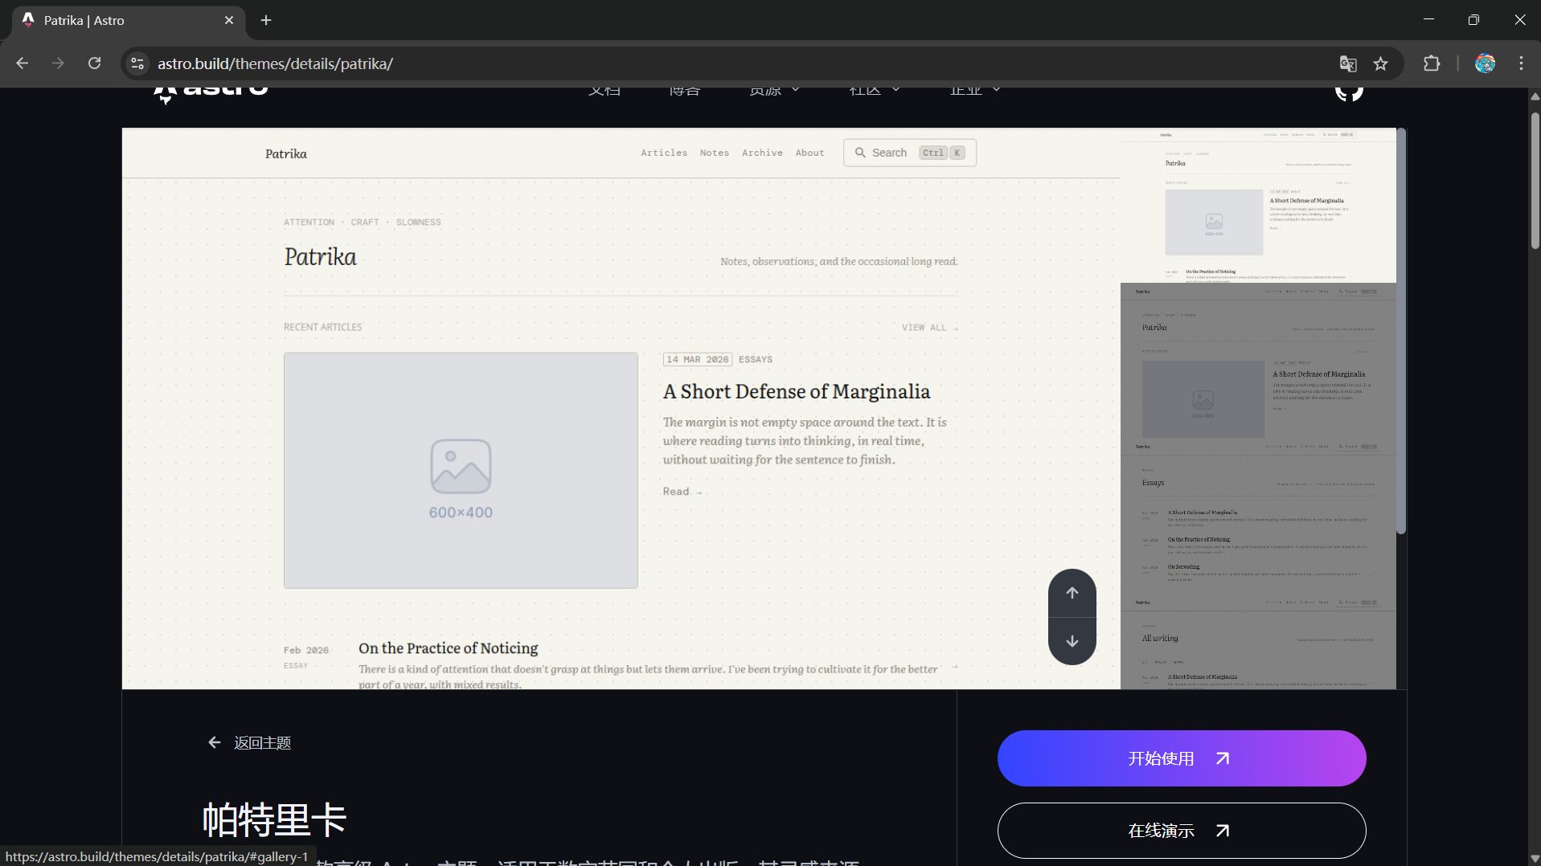This screenshot has width=1541, height=866.
Task: Click the large italic Patrika title
Action: tap(320, 257)
